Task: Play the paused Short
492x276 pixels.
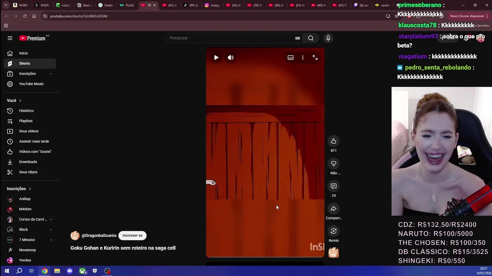Action: [x=216, y=58]
